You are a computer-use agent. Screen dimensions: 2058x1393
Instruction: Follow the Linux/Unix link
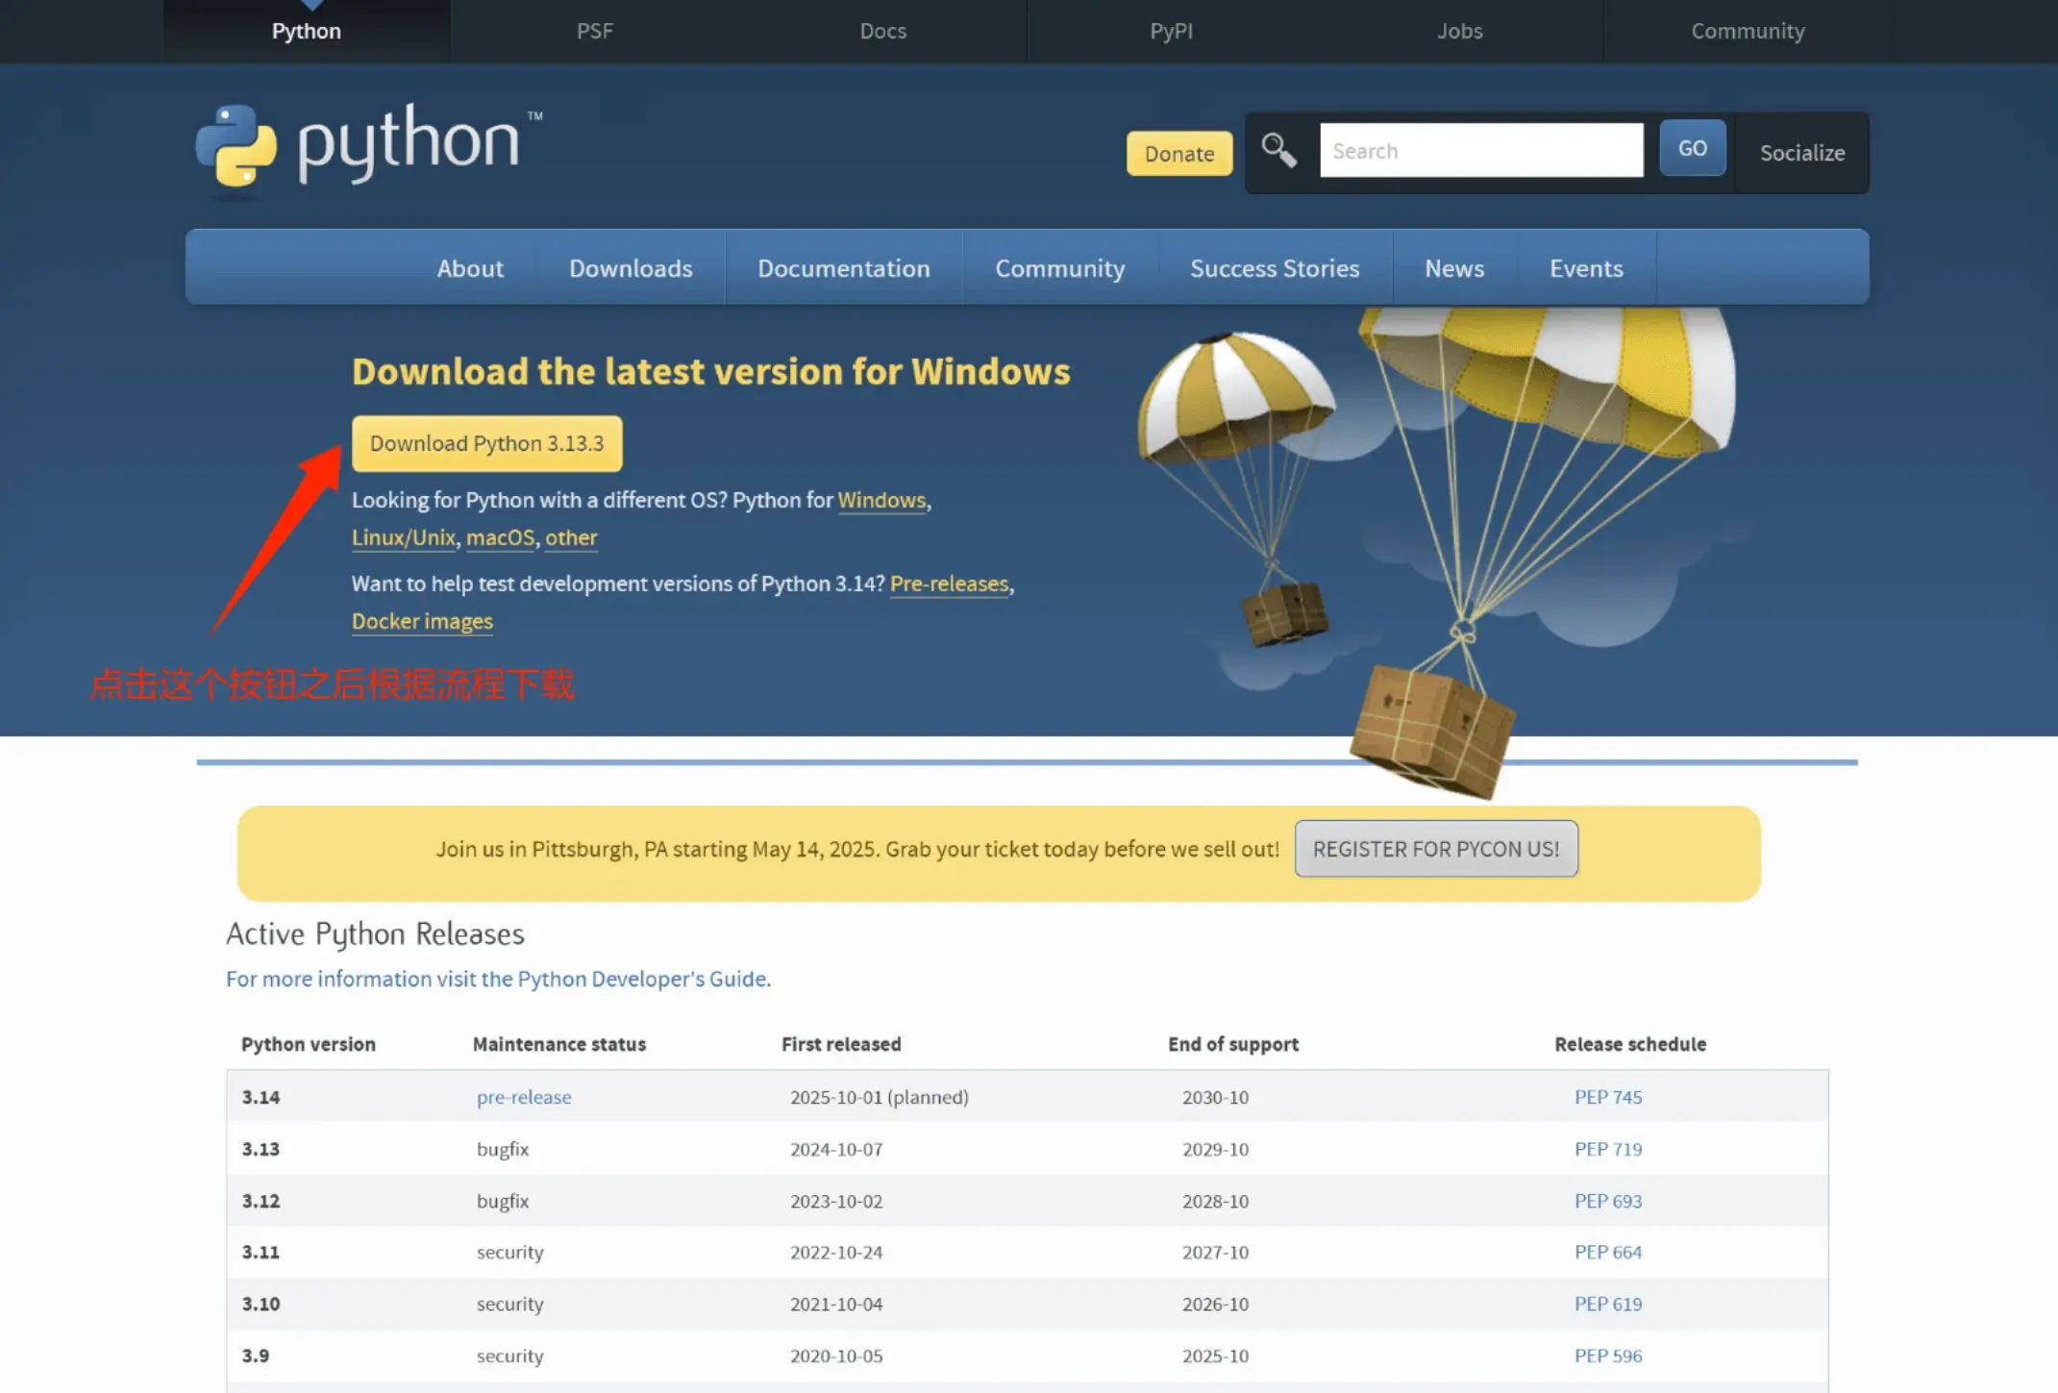(404, 537)
